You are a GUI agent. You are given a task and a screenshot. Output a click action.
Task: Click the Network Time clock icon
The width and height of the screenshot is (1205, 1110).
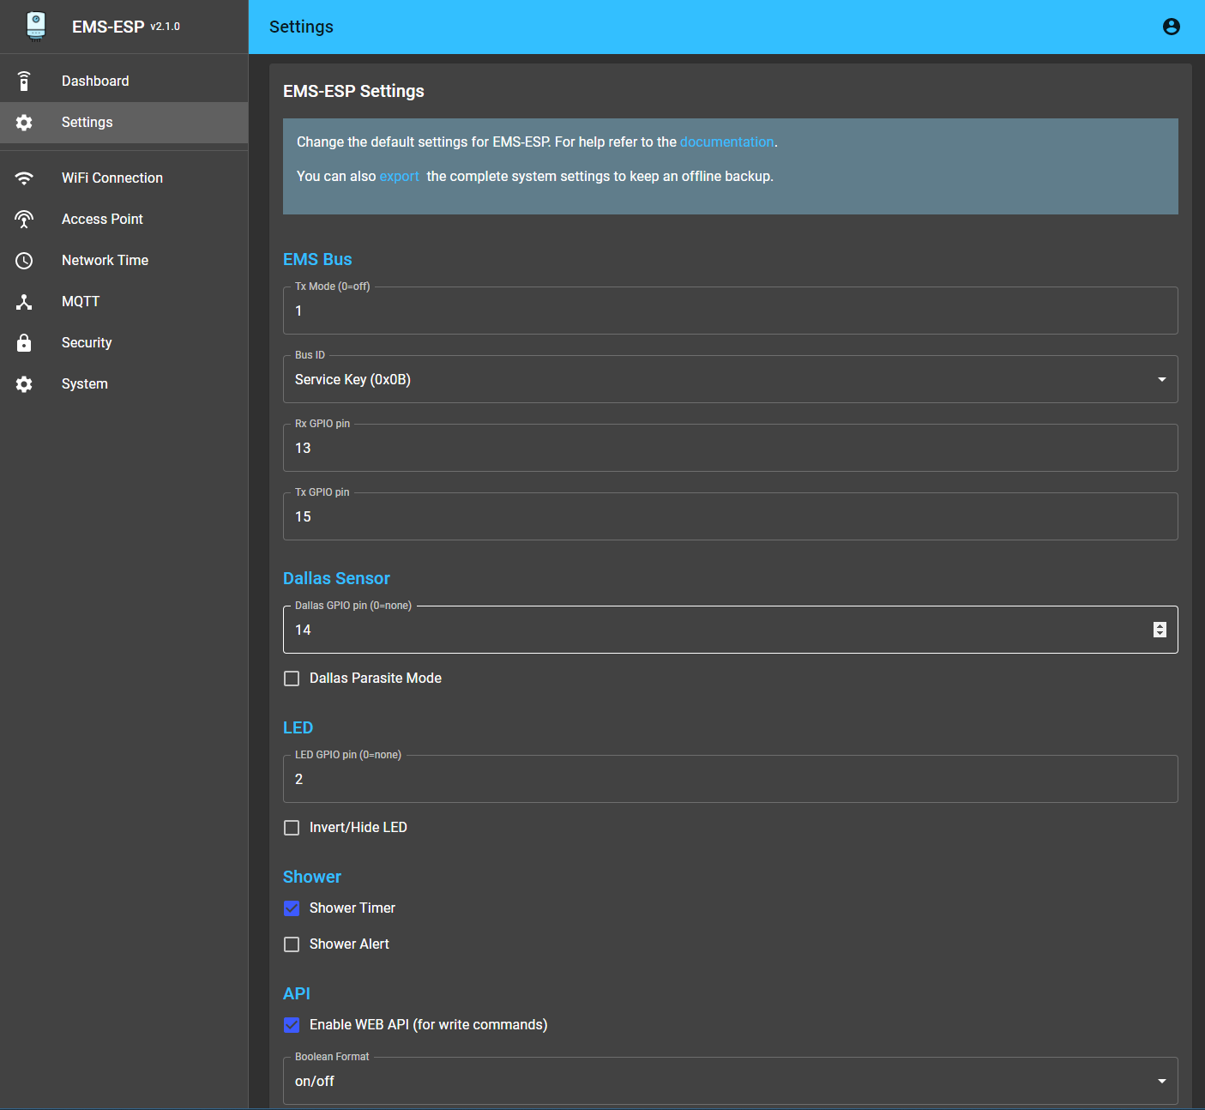24,261
